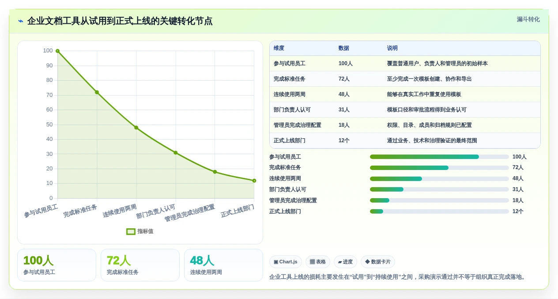
Task: Click the description 能够在真实工作中重复使用模板
Action: 424,94
